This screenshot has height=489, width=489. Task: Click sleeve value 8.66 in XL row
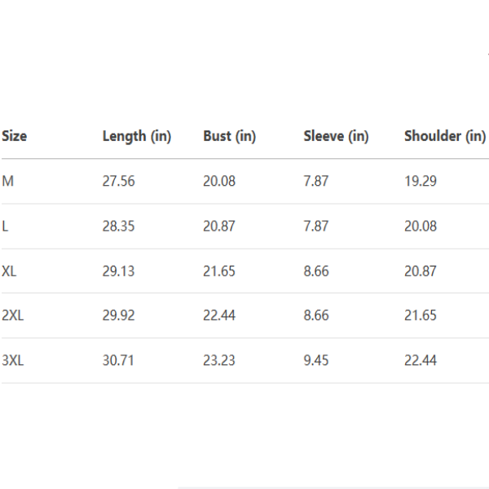tap(316, 271)
